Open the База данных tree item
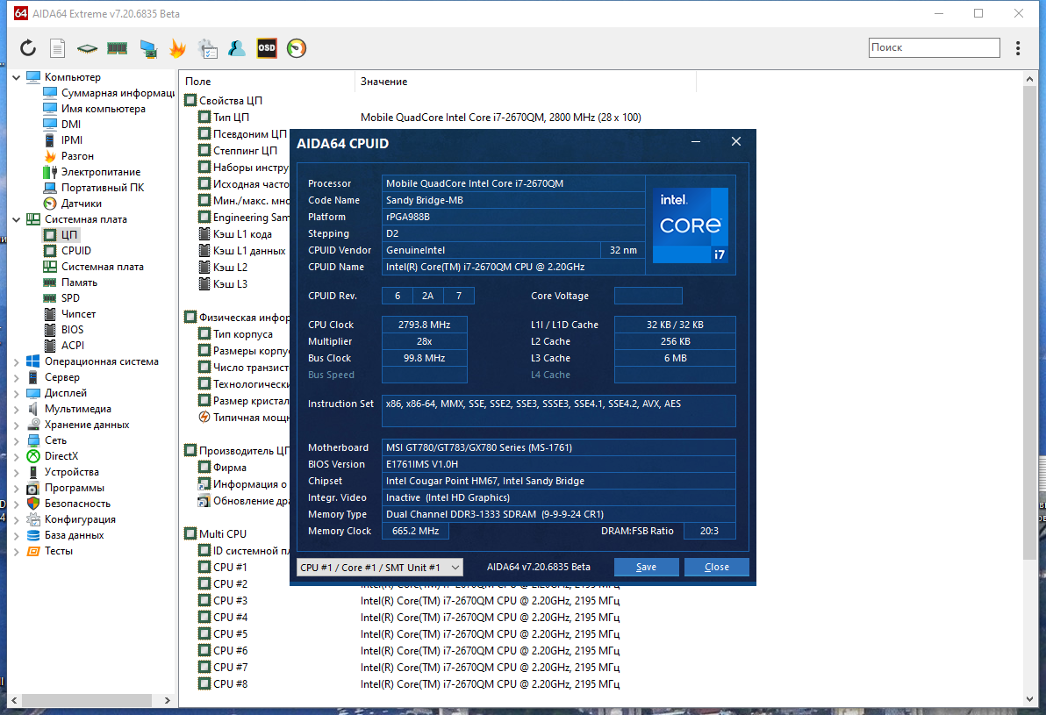The width and height of the screenshot is (1046, 715). click(x=65, y=535)
